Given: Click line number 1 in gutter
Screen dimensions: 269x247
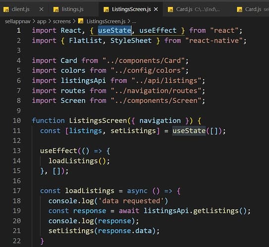Looking at the screenshot, I should tap(19, 31).
